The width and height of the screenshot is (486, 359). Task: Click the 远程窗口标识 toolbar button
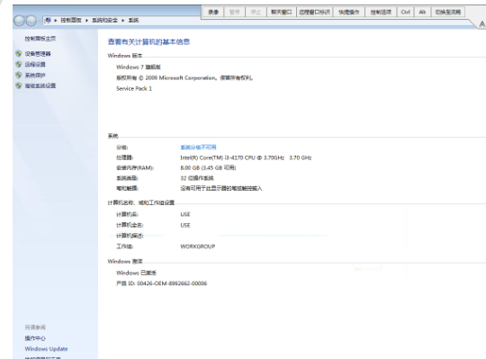315,12
